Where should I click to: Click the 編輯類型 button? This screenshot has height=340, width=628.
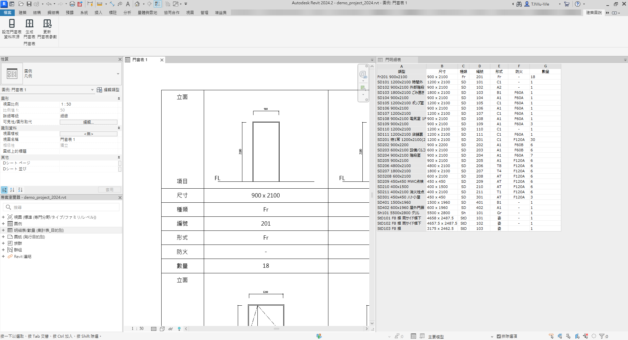(108, 90)
